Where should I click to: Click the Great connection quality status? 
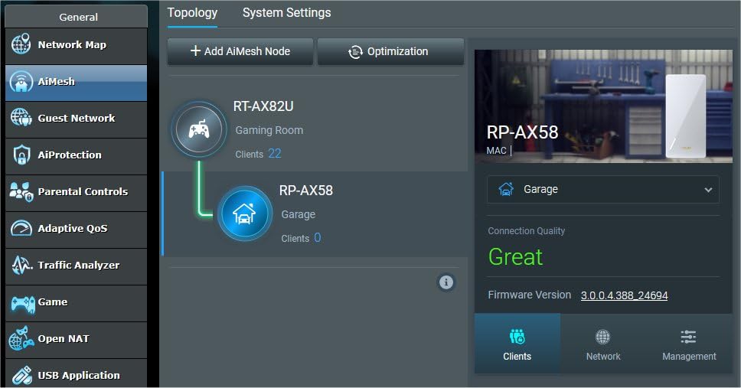516,257
